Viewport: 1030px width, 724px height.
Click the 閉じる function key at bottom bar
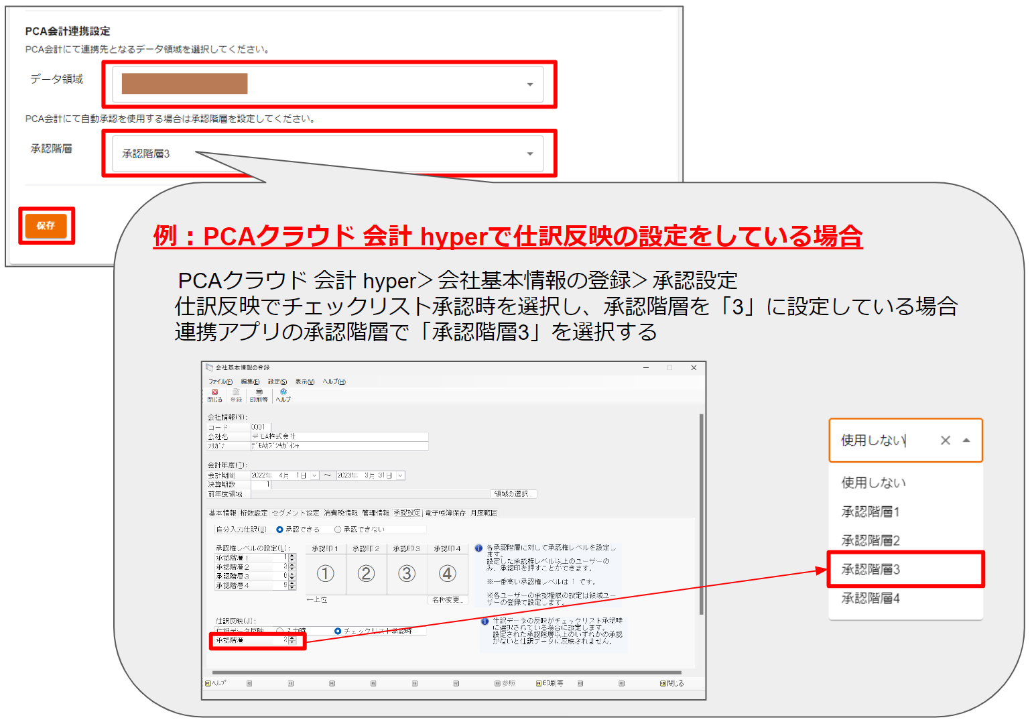(x=673, y=684)
